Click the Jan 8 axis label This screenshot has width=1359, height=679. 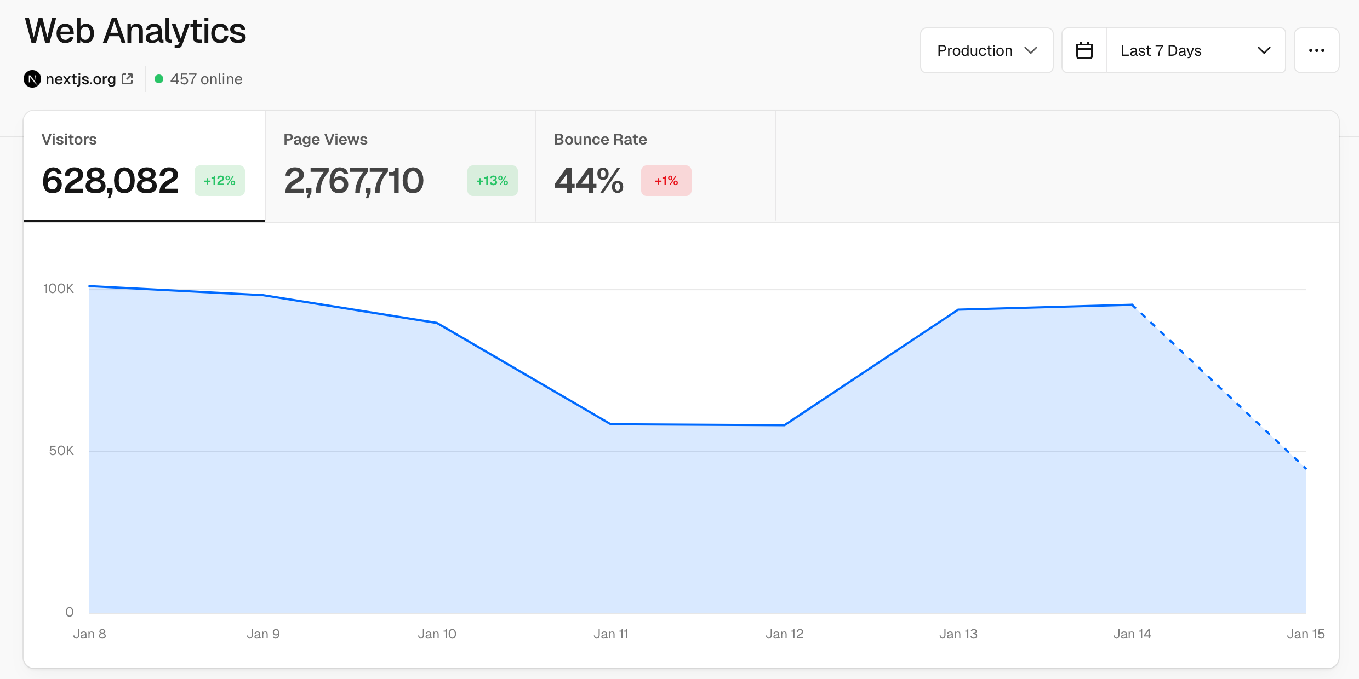[89, 634]
